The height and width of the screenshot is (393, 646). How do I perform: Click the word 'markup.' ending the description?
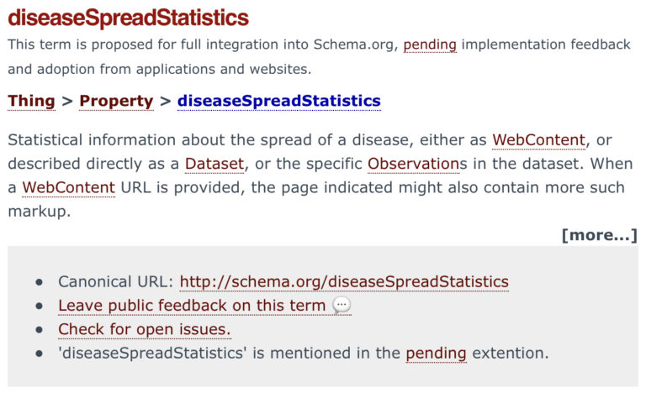[x=39, y=210]
